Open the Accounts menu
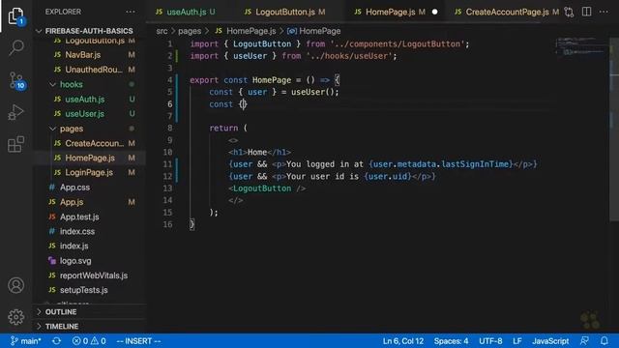Viewport: 619px width, 348px height. 15,285
